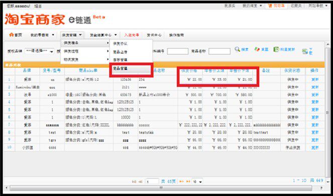Click the vertical scrollbar thumb
Image resolution: width=333 pixels, height=196 pixels.
click(x=328, y=113)
